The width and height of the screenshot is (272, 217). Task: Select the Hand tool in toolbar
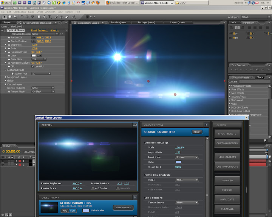[10, 17]
